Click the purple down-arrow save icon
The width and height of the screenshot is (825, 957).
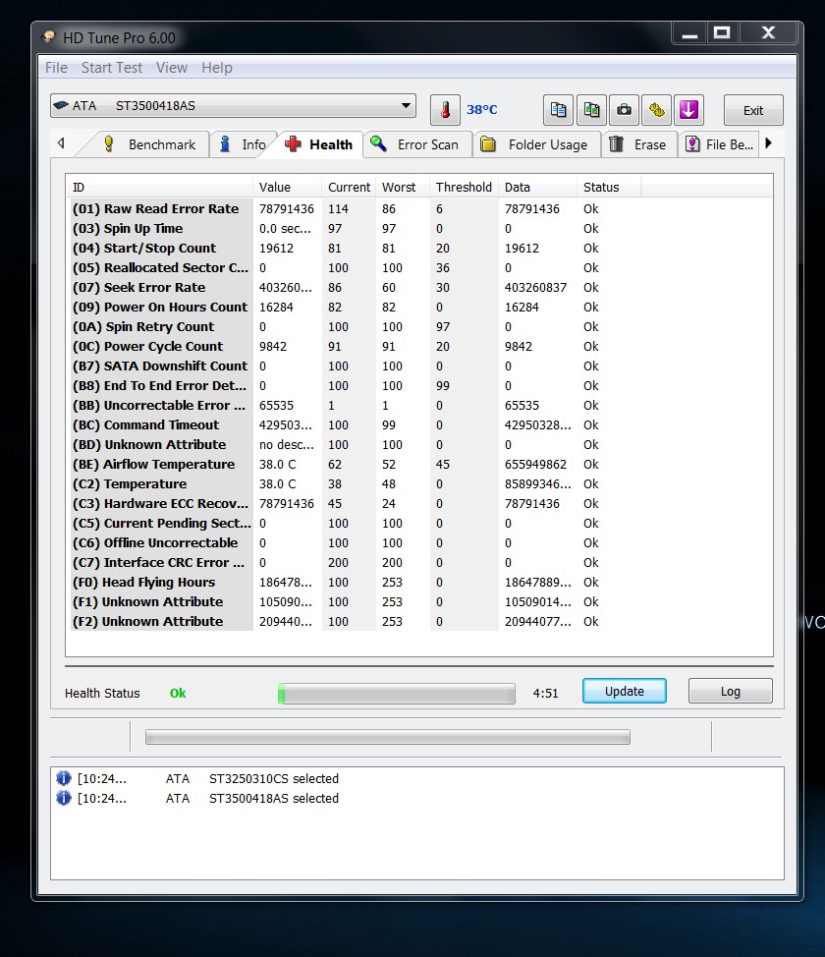[688, 109]
